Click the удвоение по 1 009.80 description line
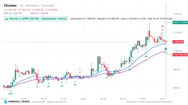The image size is (188, 105). tap(121, 19)
